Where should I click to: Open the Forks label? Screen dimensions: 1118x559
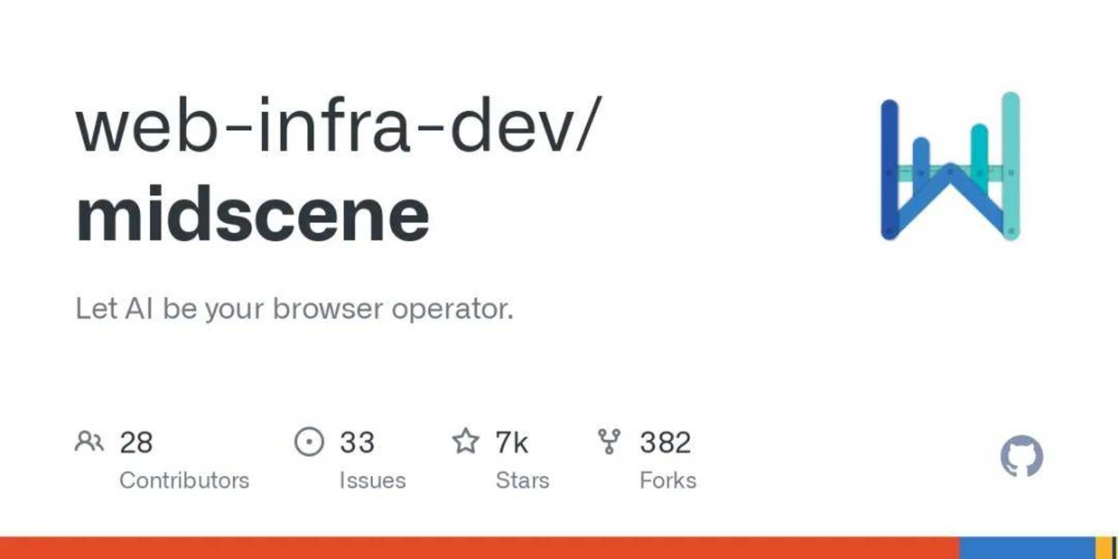(668, 480)
